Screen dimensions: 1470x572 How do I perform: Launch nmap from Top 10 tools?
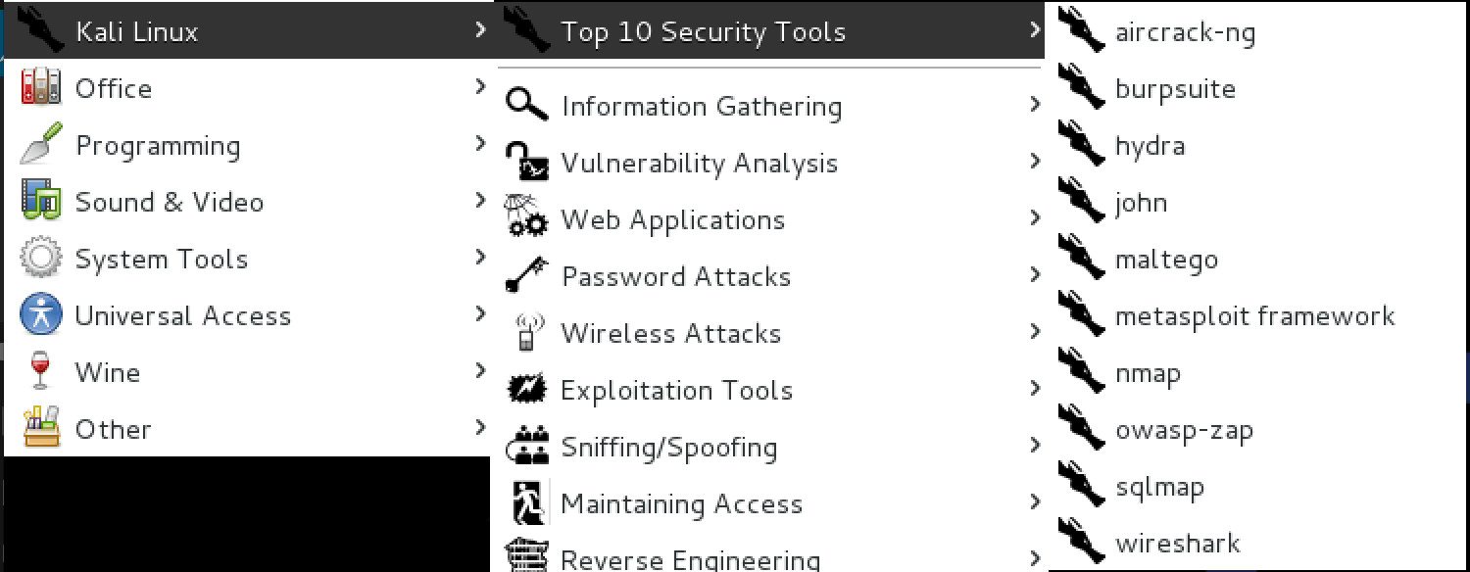pos(1148,373)
